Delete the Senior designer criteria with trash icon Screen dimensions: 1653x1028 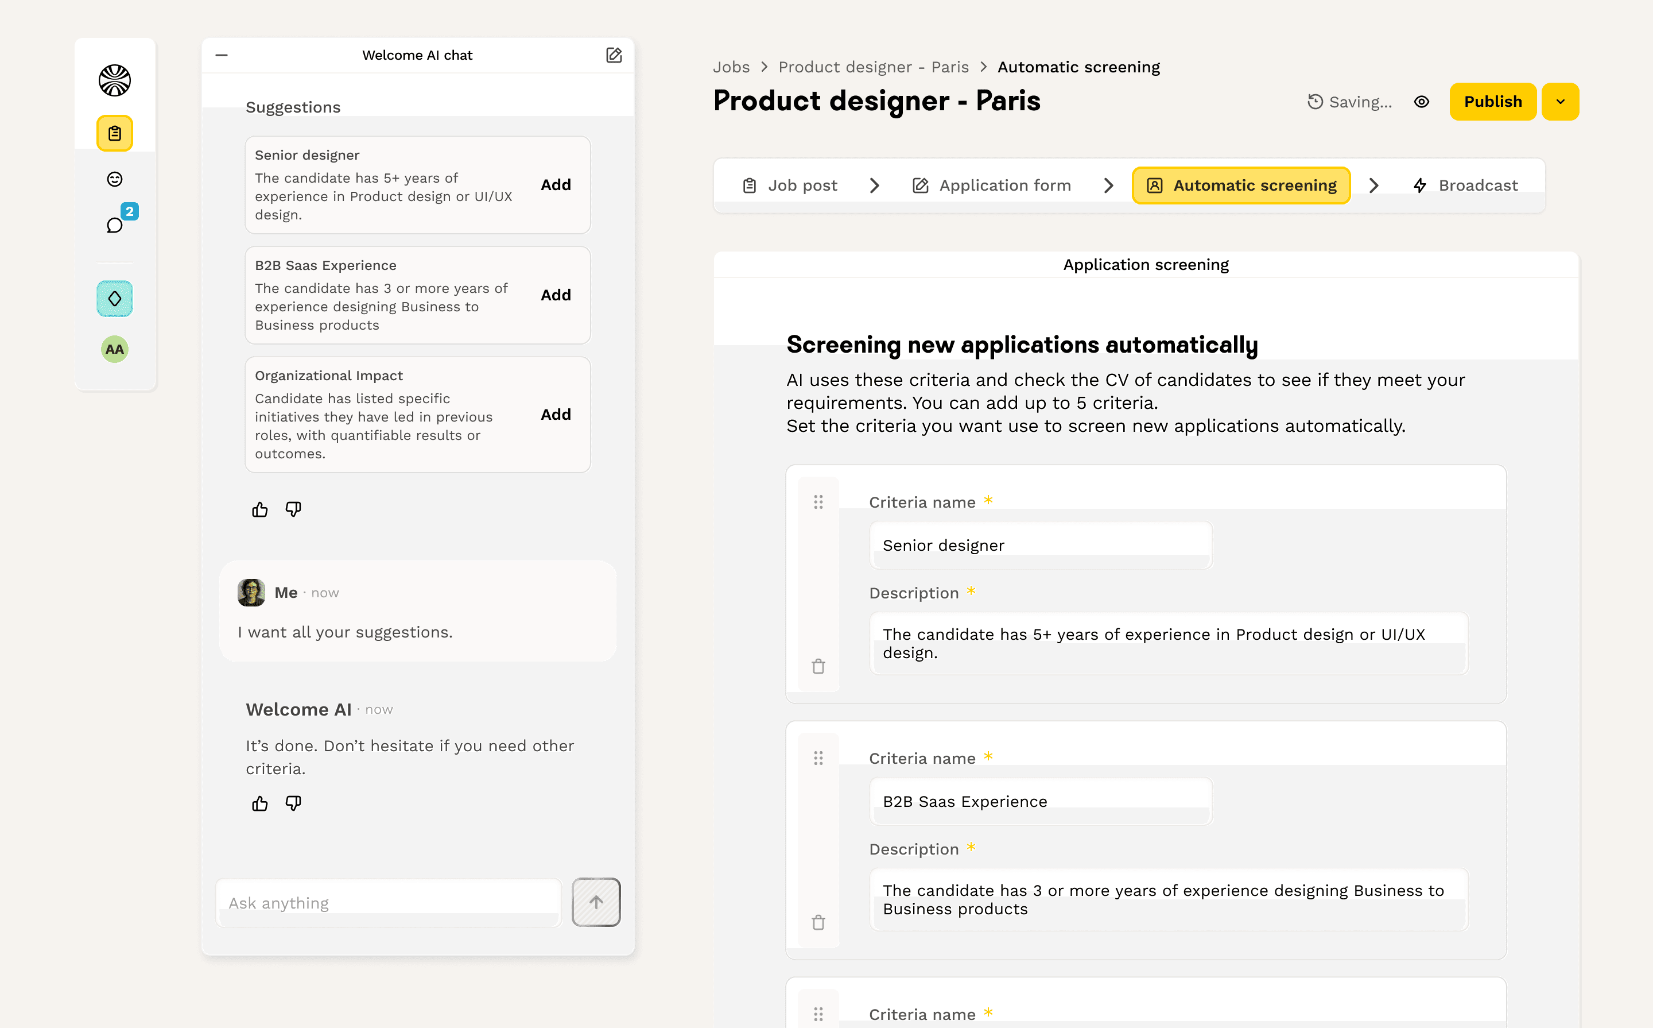point(818,666)
